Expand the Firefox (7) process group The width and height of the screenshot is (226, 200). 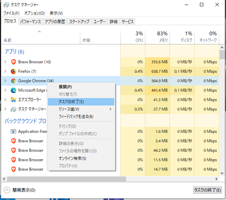click(5, 71)
